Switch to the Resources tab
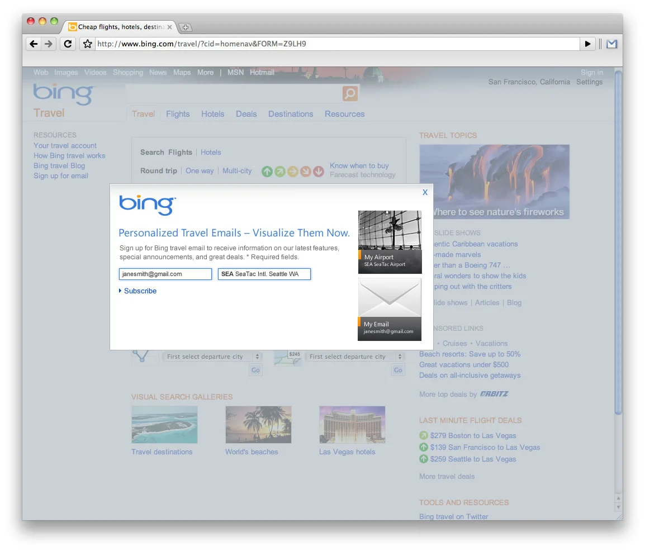The width and height of the screenshot is (645, 551). click(x=344, y=114)
